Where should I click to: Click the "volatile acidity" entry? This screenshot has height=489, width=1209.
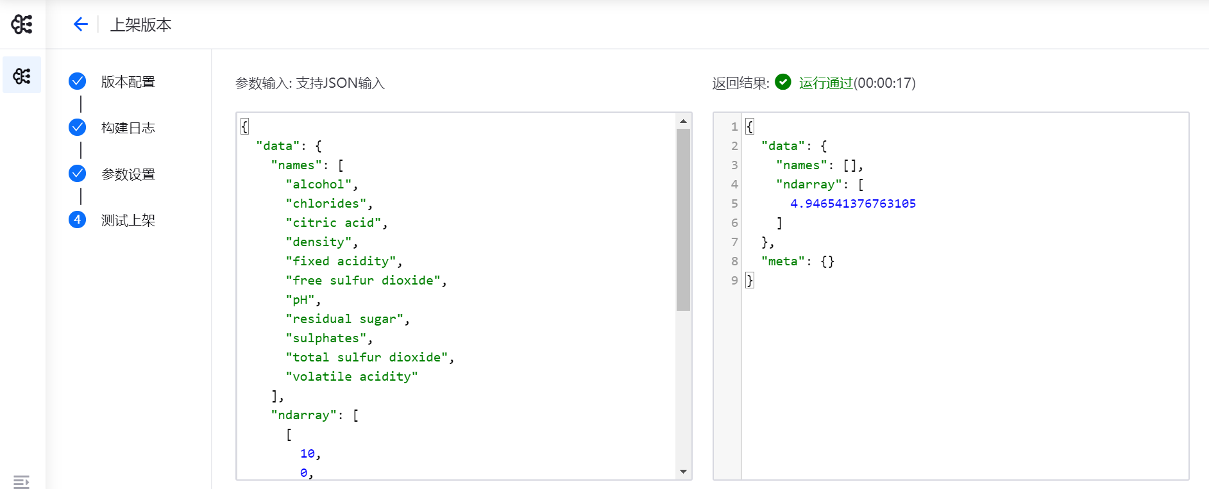tap(352, 377)
